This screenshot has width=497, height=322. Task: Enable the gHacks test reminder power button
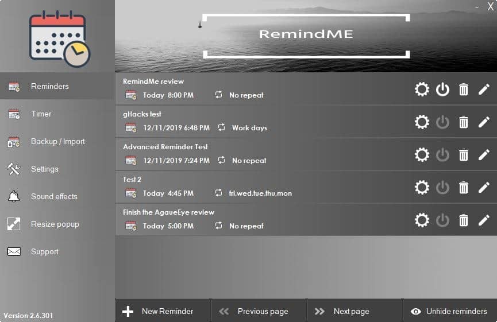tap(442, 122)
